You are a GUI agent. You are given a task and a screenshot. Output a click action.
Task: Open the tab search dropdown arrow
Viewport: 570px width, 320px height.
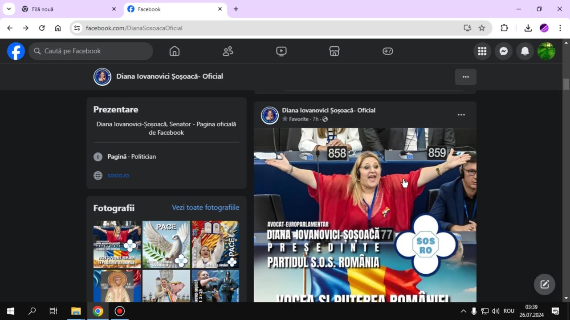click(x=8, y=9)
